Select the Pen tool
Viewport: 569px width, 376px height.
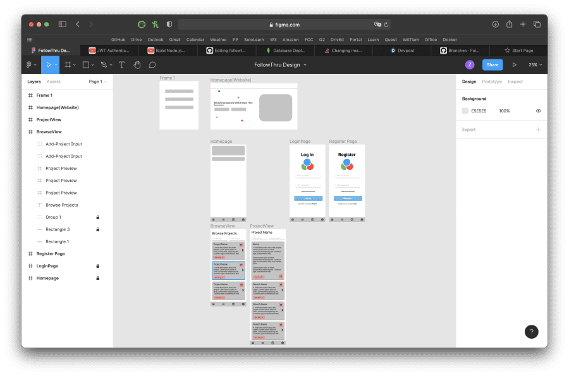[x=104, y=65]
